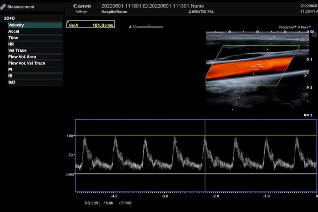Image resolution: width=318 pixels, height=212 pixels.
Task: Click the -1.0 time axis label
Action: point(266,196)
